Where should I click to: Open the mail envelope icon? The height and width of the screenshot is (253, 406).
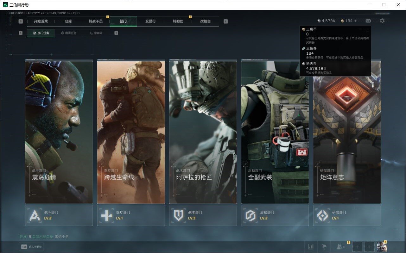coord(368,21)
